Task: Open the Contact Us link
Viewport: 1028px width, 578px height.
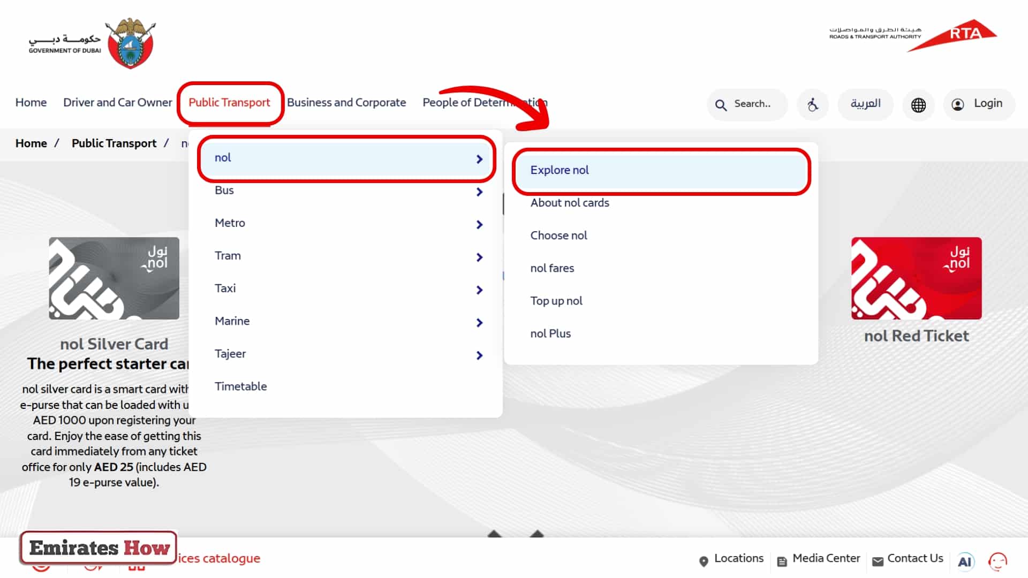Action: 915,558
